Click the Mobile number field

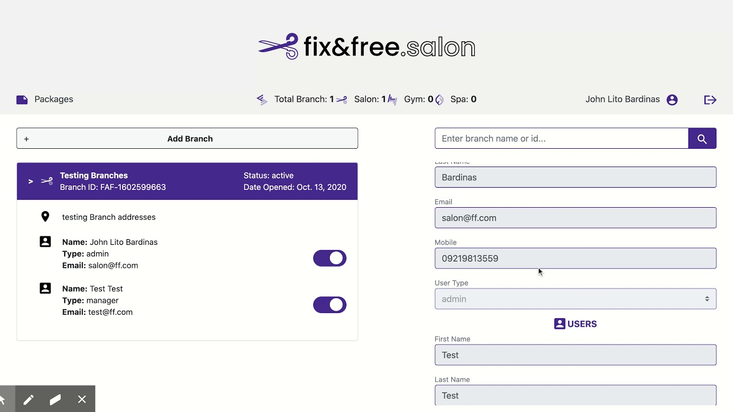pyautogui.click(x=576, y=258)
